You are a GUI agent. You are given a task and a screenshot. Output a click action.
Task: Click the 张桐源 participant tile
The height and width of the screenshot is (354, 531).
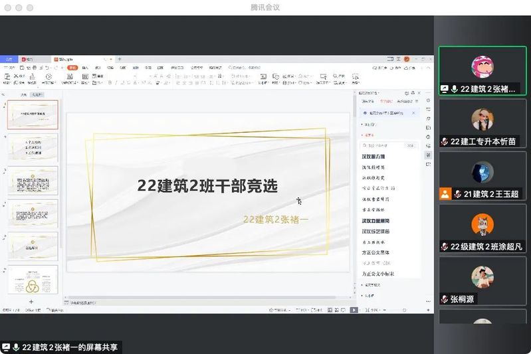(482, 281)
